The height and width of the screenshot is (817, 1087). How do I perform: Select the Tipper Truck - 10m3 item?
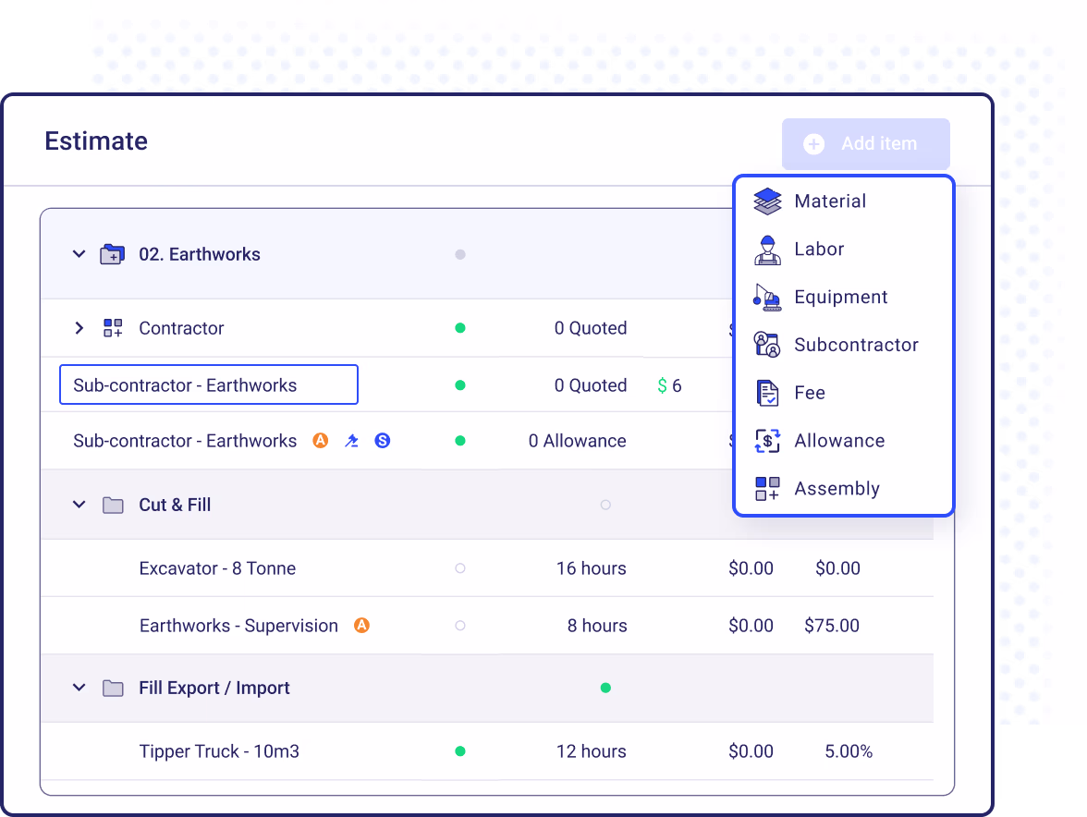tap(219, 751)
